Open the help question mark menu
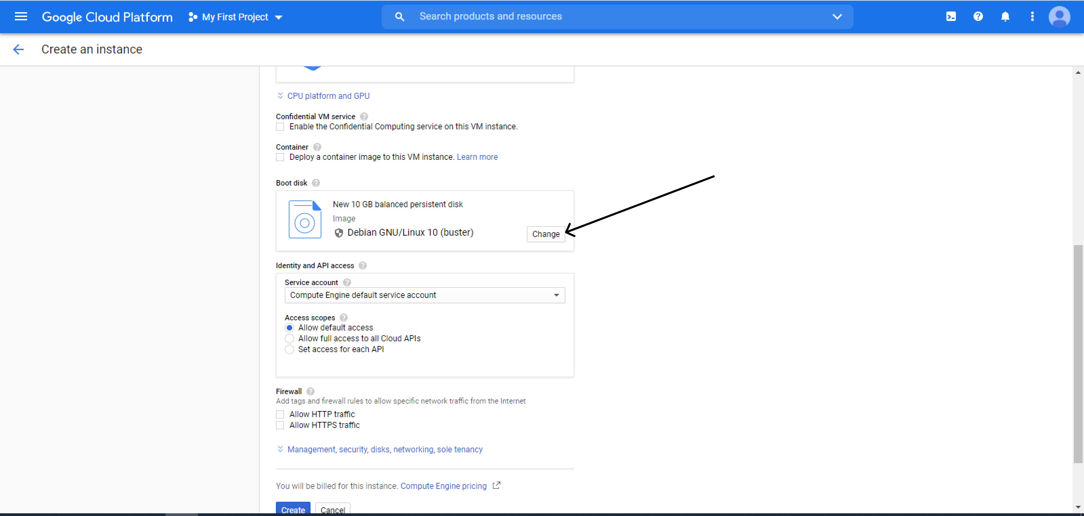This screenshot has width=1084, height=516. (x=978, y=17)
